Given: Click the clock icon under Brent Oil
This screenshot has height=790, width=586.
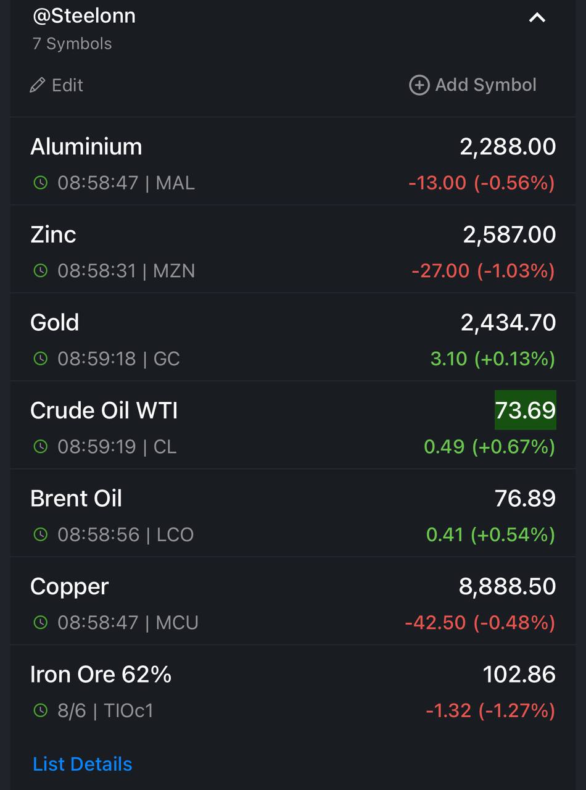Looking at the screenshot, I should tap(40, 534).
